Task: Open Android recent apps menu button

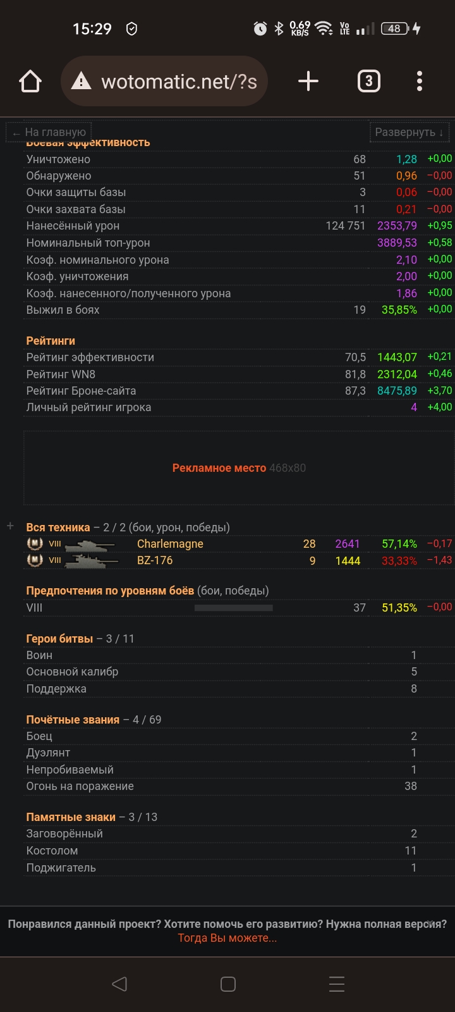Action: (x=337, y=984)
